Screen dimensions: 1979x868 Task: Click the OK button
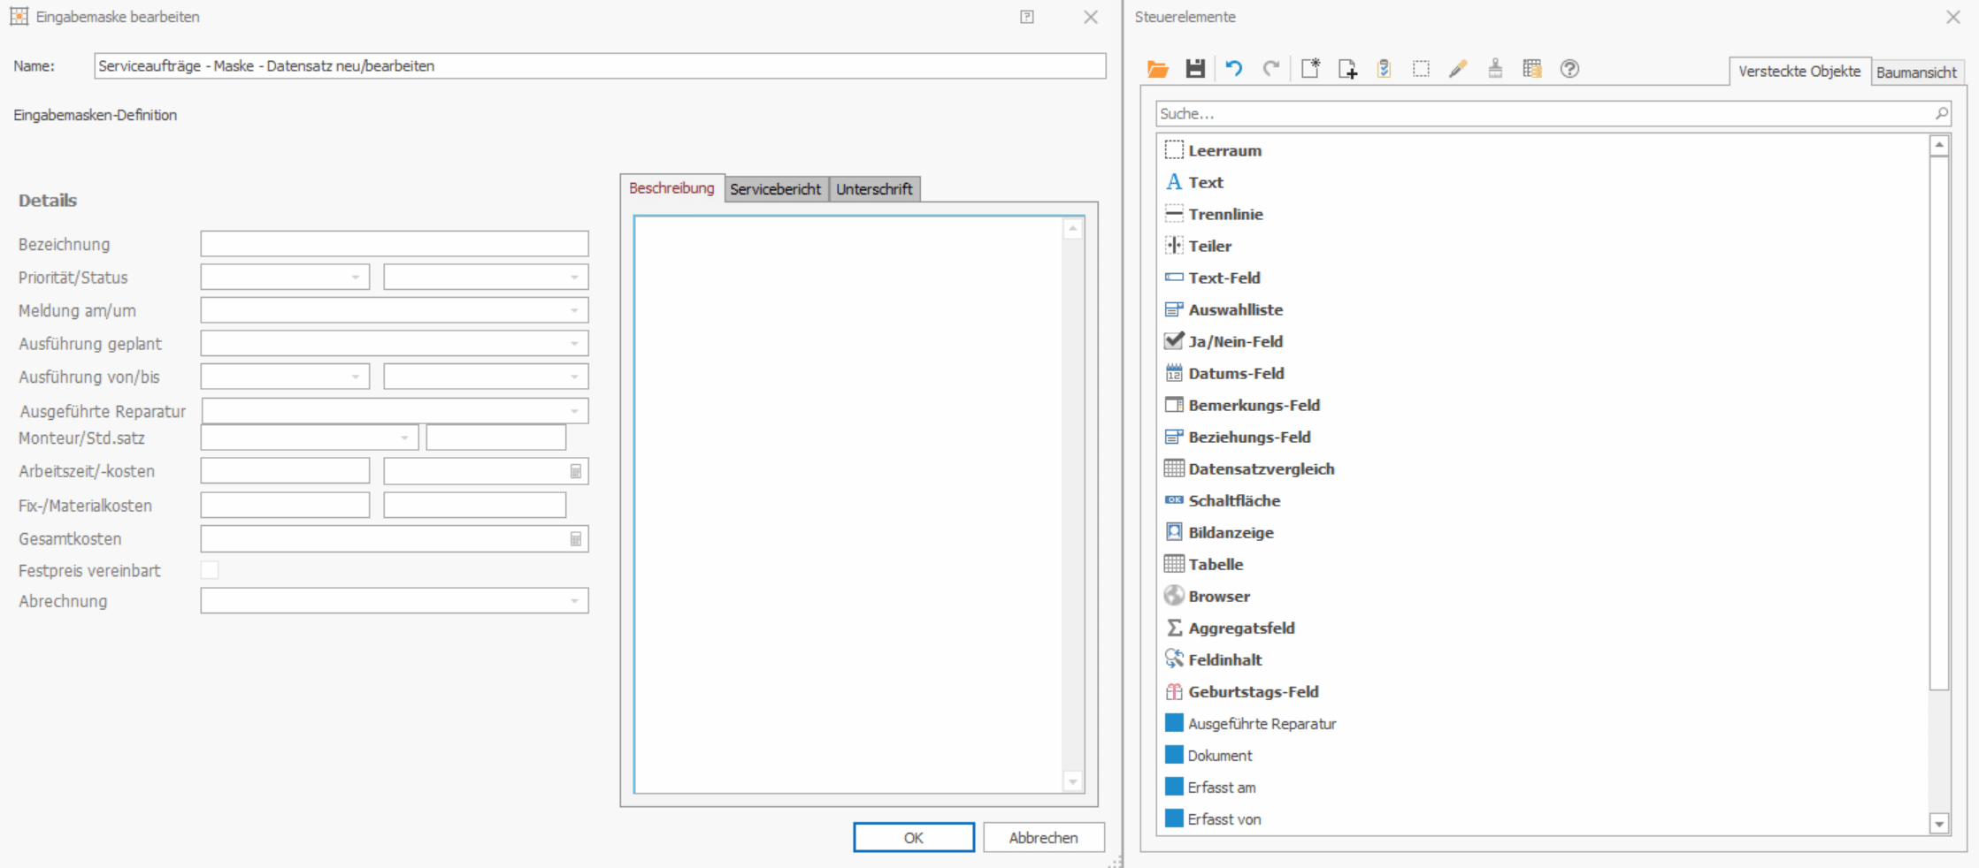(x=914, y=837)
